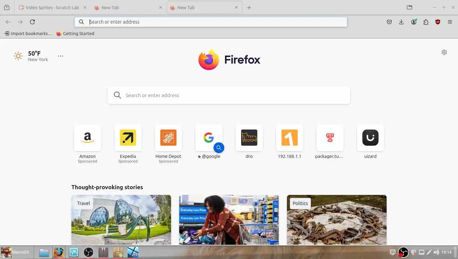Open the 10:14 clock in taskbar
This screenshot has width=458, height=259.
pyautogui.click(x=447, y=252)
